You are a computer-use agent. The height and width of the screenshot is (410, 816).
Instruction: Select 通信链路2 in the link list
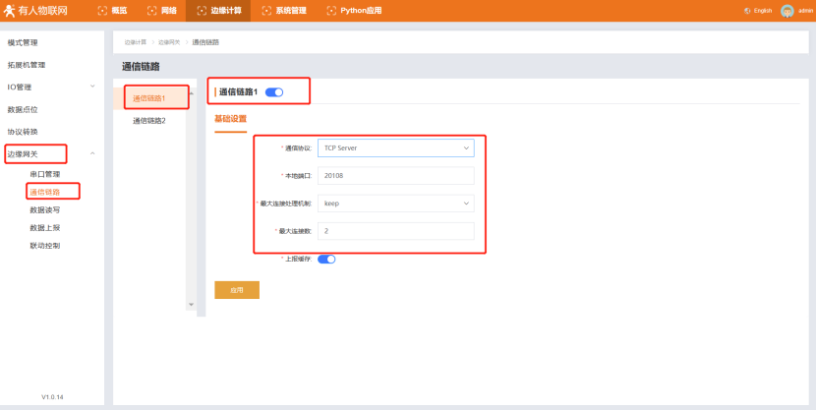coord(149,121)
